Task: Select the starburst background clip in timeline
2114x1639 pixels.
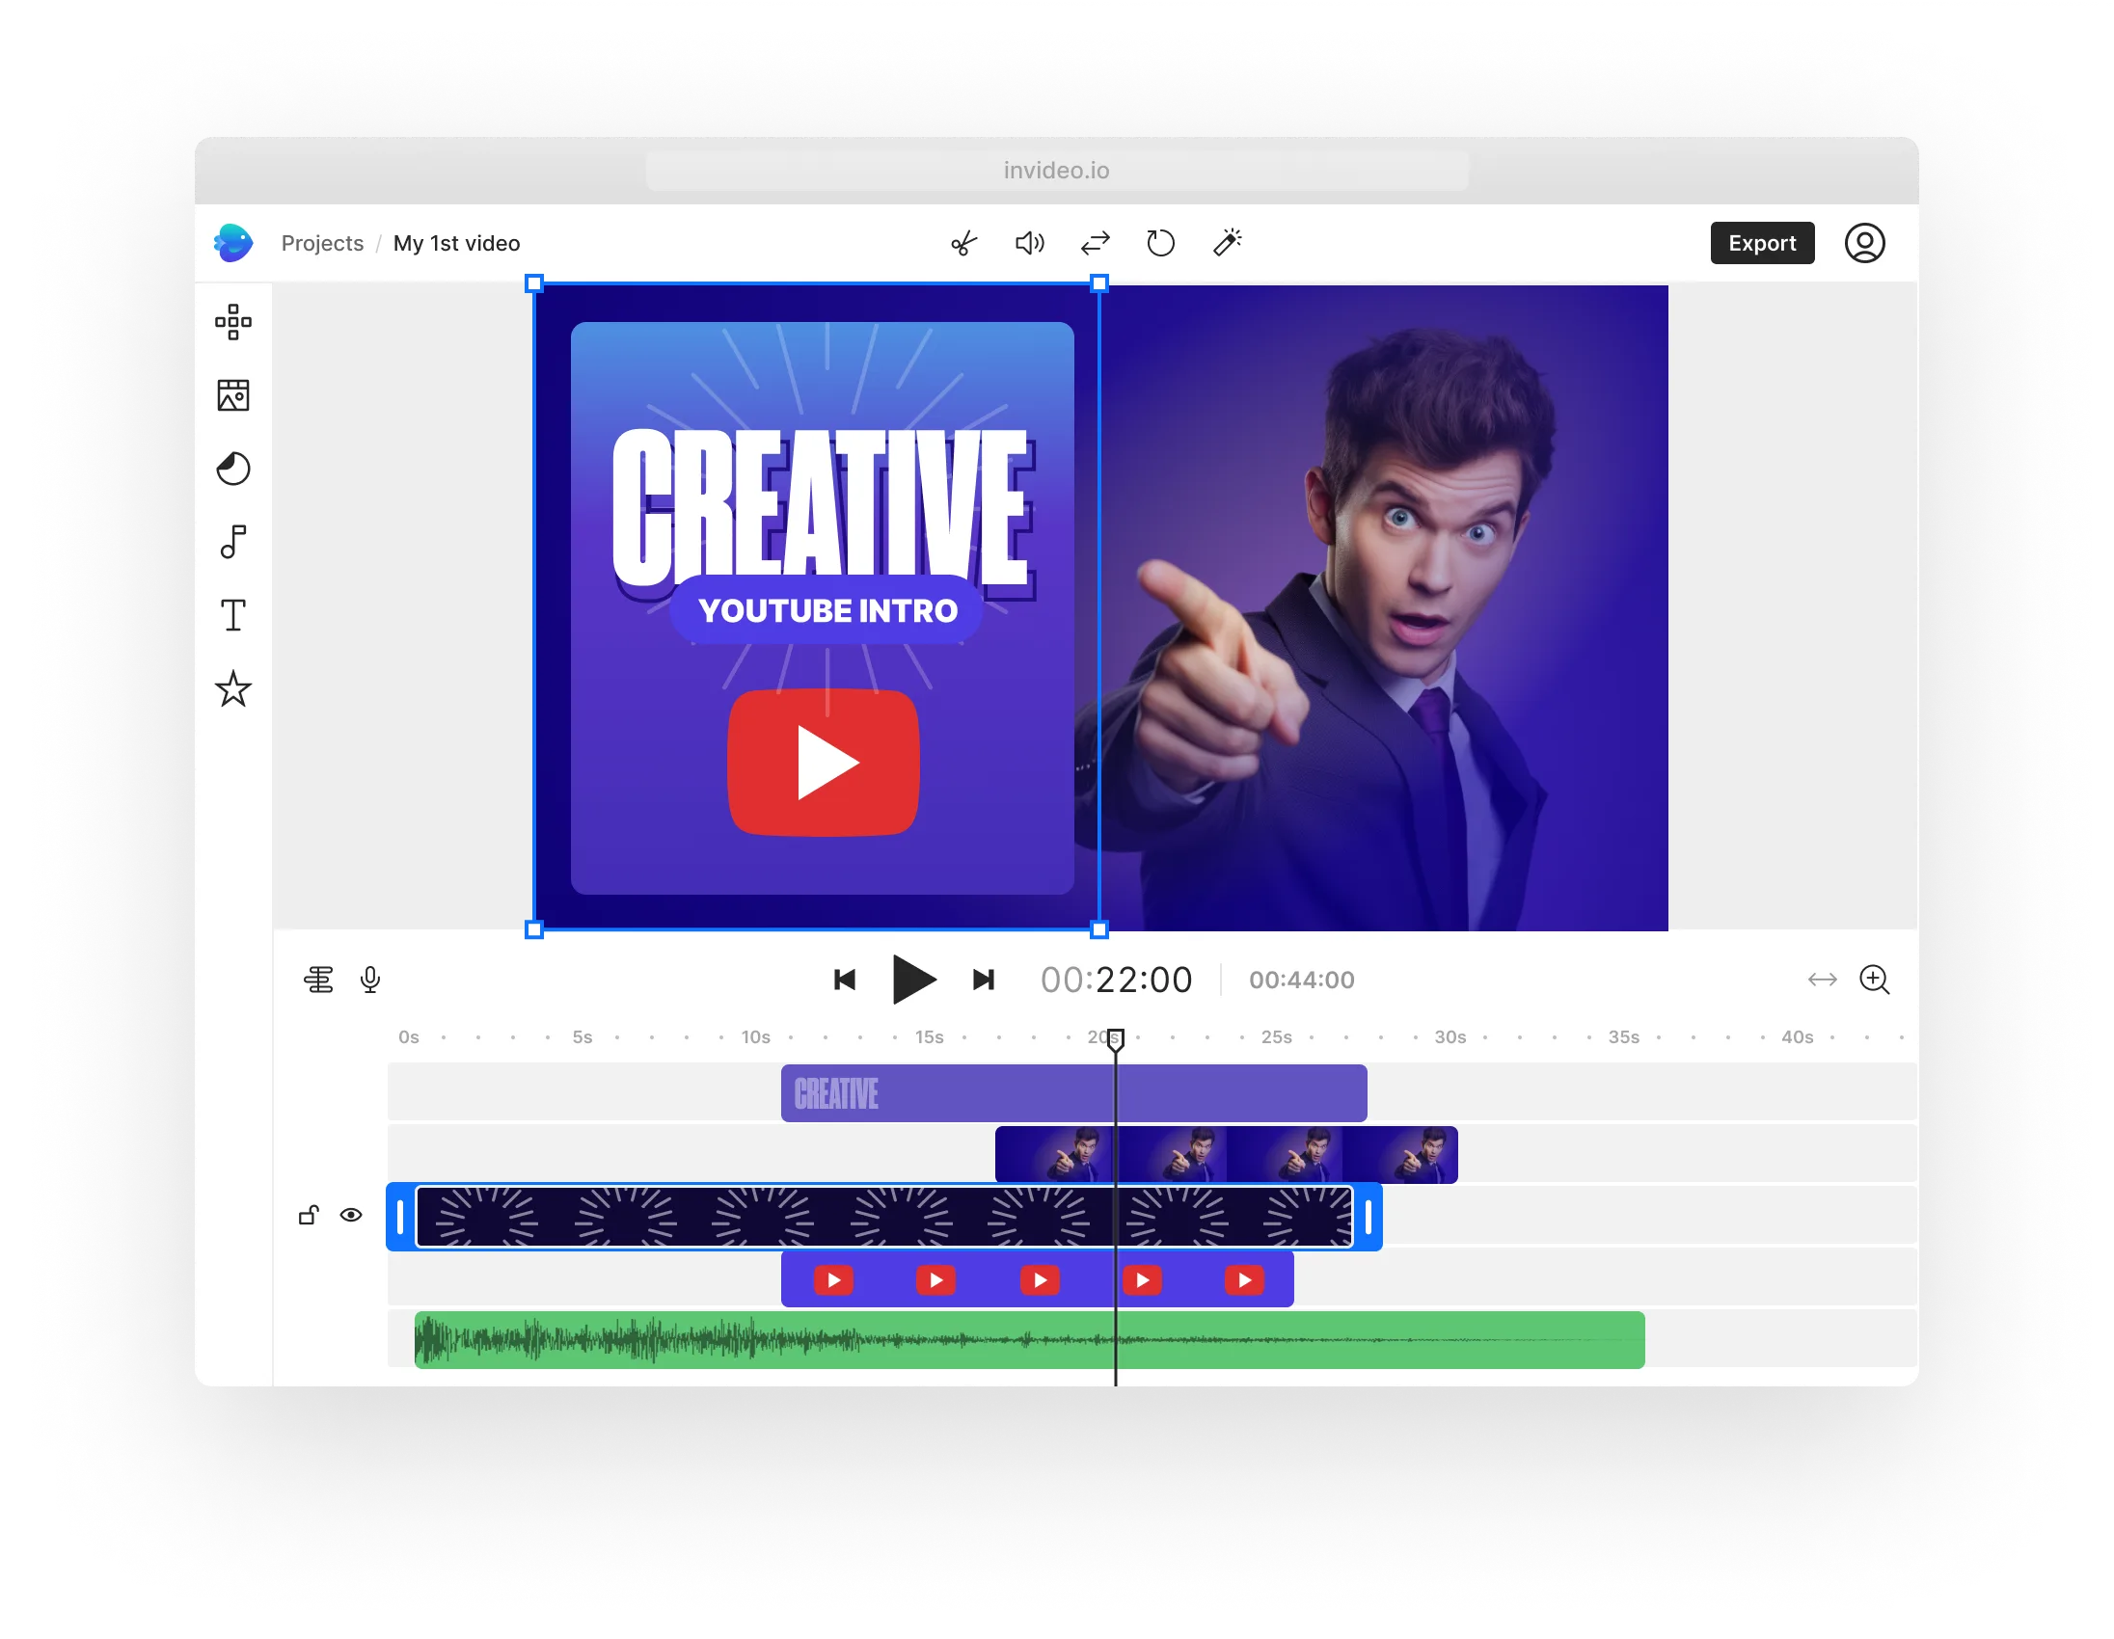Action: click(x=883, y=1216)
